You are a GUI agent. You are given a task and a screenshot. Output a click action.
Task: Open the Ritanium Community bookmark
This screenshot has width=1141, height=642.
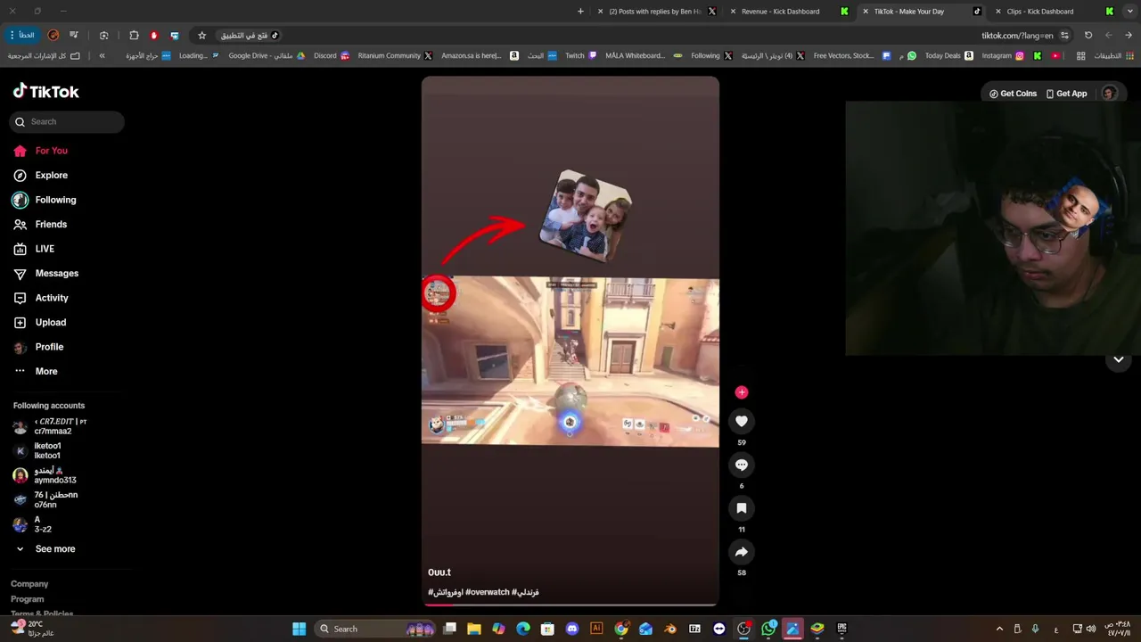pyautogui.click(x=395, y=55)
